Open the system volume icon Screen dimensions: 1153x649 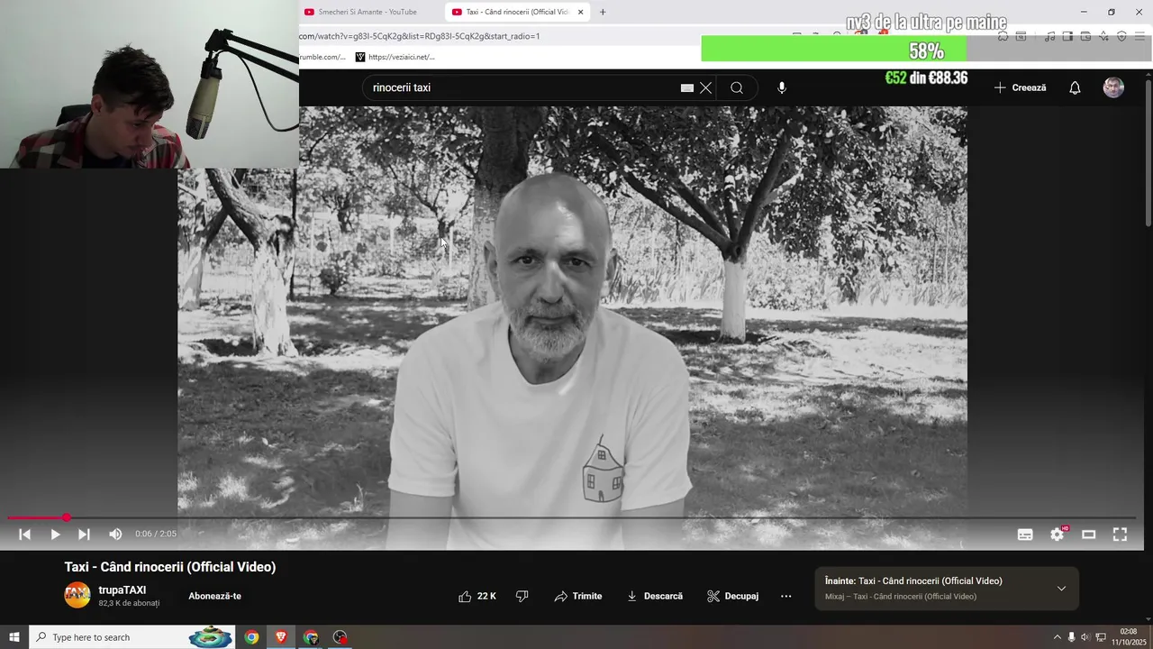tap(1085, 637)
